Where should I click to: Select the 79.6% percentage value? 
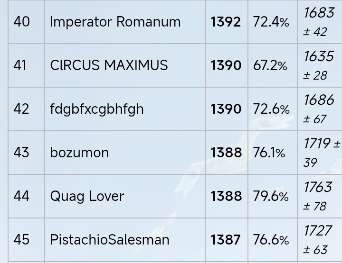[x=271, y=196]
